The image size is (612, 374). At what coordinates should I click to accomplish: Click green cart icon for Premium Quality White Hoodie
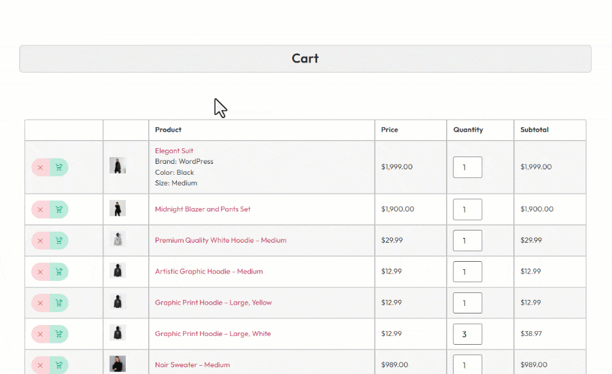tap(59, 241)
